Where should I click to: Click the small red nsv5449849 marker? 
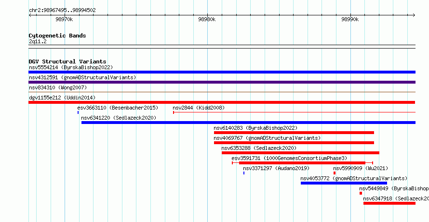(361, 193)
